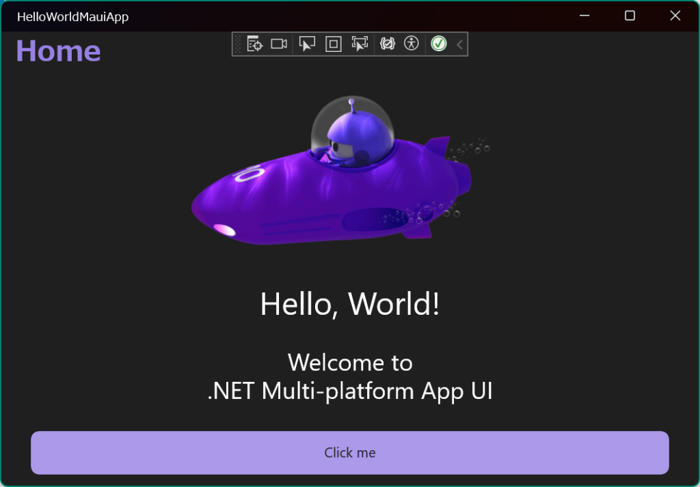Viewport: 700px width, 487px height.
Task: Click the "Welcome to" label
Action: click(349, 362)
